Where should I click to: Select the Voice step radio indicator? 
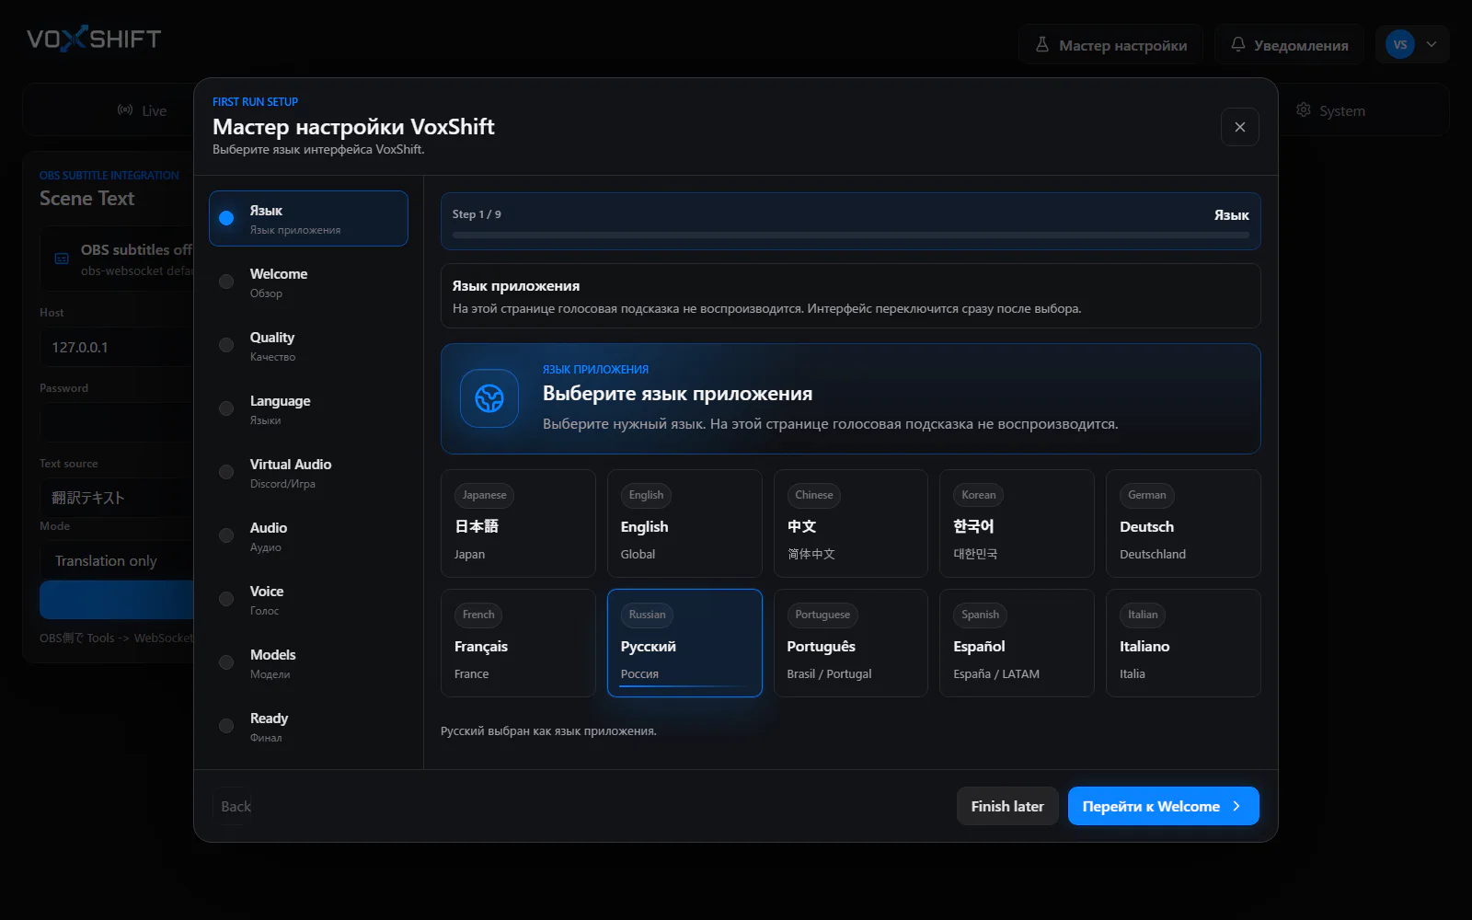pos(226,599)
